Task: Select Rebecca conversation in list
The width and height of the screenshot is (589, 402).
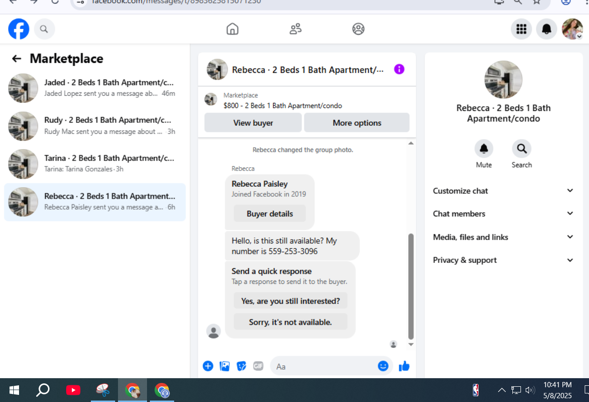Action: coord(95,202)
